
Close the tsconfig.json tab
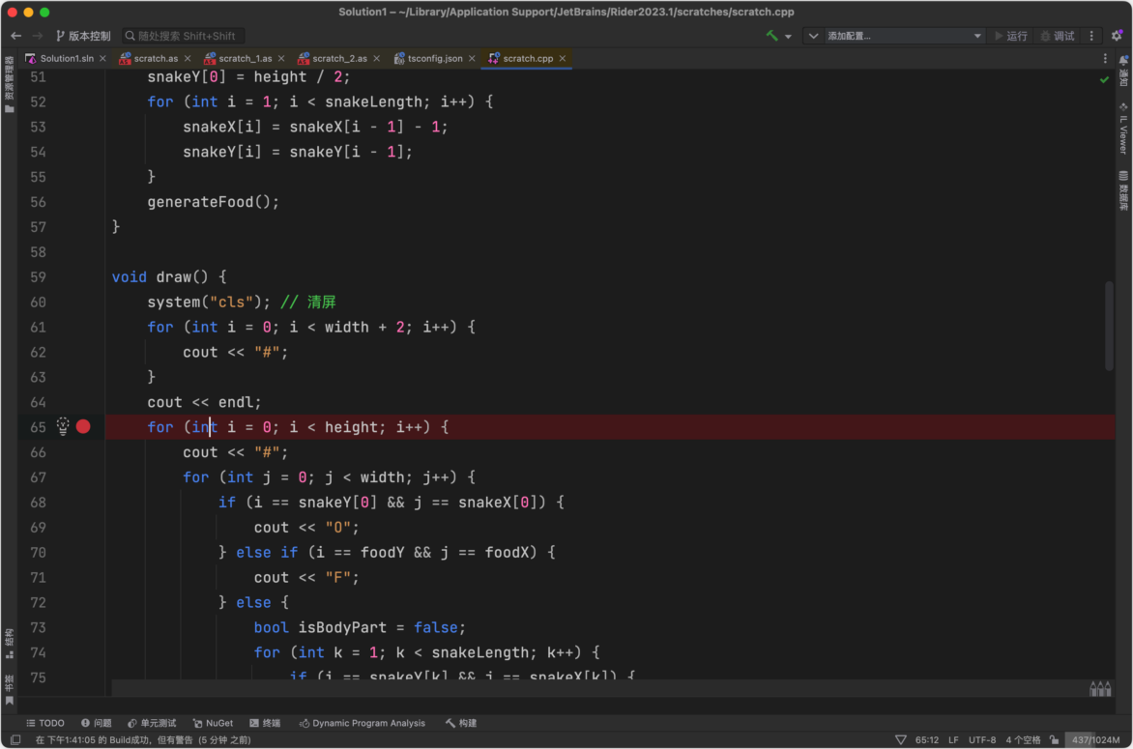[x=472, y=59]
